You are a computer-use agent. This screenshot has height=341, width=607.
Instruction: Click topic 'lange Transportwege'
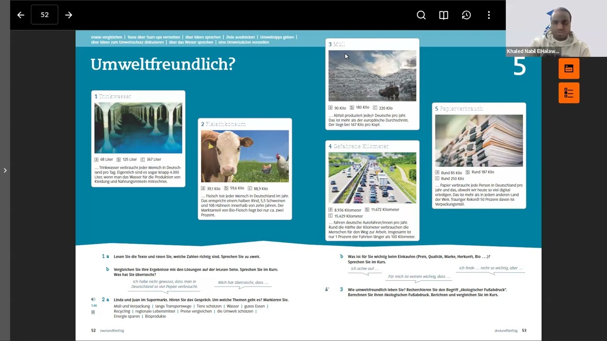(173, 306)
